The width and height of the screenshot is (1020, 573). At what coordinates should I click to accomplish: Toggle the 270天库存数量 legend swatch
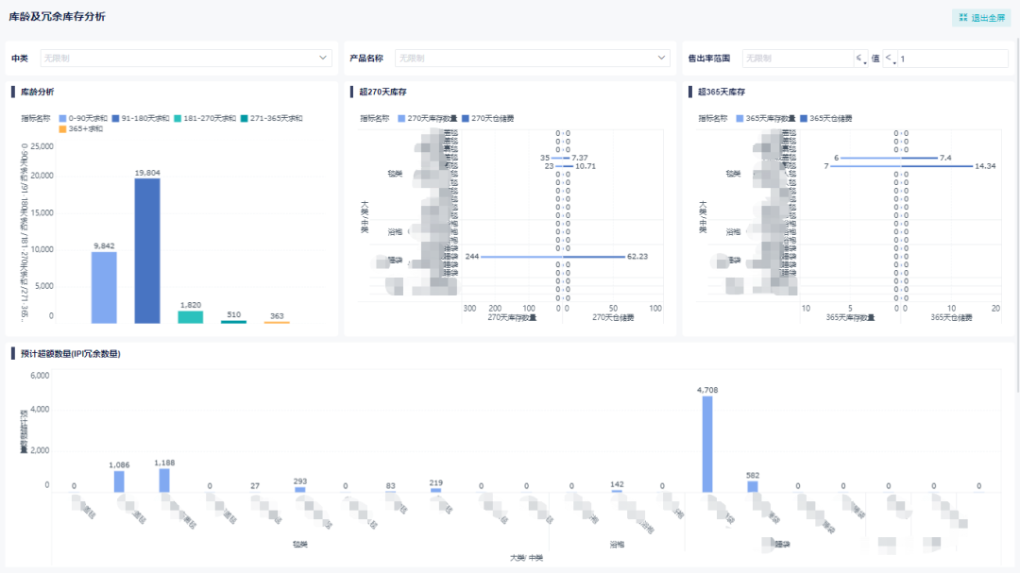pyautogui.click(x=401, y=118)
